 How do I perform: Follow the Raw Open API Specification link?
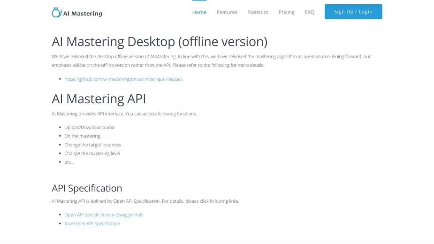click(x=92, y=223)
